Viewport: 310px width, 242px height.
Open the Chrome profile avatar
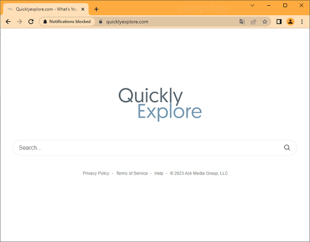[x=290, y=21]
